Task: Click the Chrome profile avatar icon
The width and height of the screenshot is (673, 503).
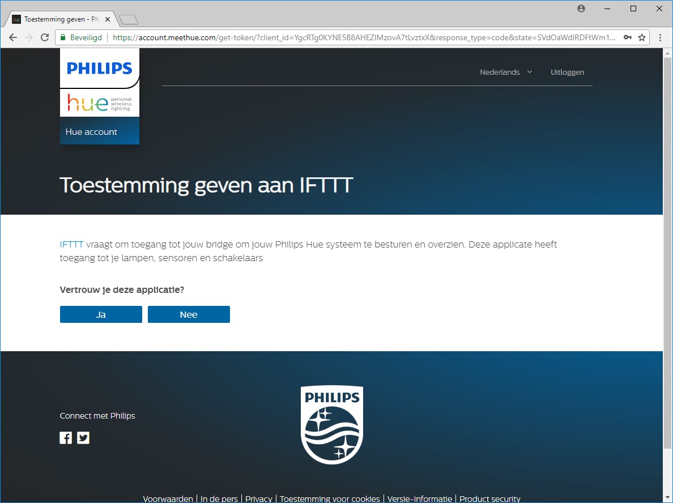Action: [x=581, y=8]
